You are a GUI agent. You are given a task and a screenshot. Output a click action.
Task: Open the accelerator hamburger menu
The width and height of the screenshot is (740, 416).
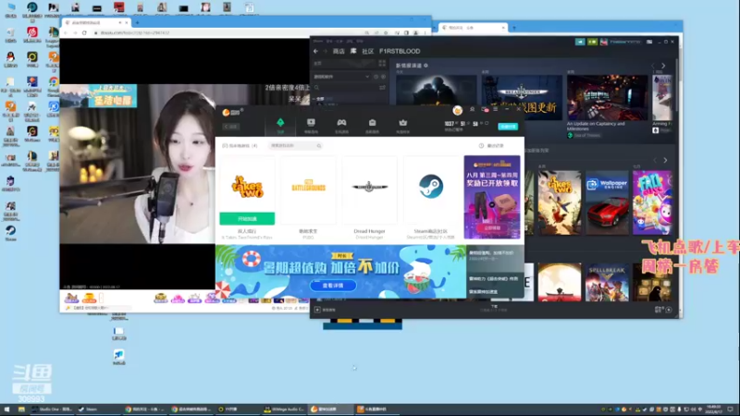coord(495,109)
